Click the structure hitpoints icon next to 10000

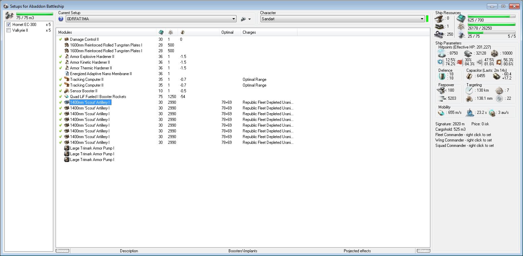tap(494, 53)
